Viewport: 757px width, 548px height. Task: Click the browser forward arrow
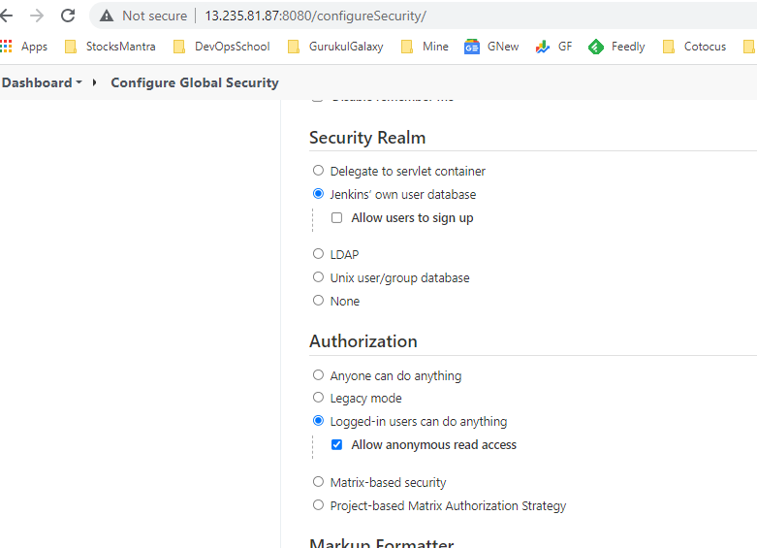point(37,16)
